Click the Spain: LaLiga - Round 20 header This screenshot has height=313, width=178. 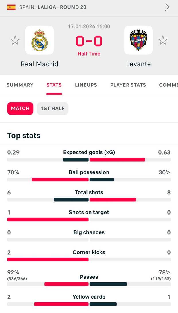pyautogui.click(x=53, y=7)
